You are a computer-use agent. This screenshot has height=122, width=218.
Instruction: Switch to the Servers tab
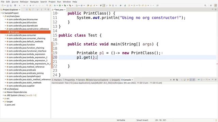pyautogui.click(x=80, y=80)
